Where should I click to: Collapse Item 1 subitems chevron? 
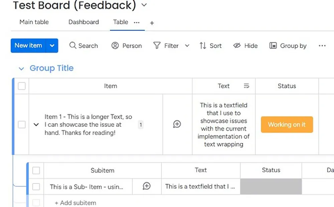[x=36, y=125]
